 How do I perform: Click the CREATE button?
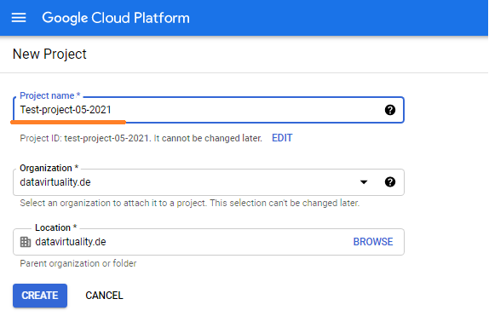[40, 296]
